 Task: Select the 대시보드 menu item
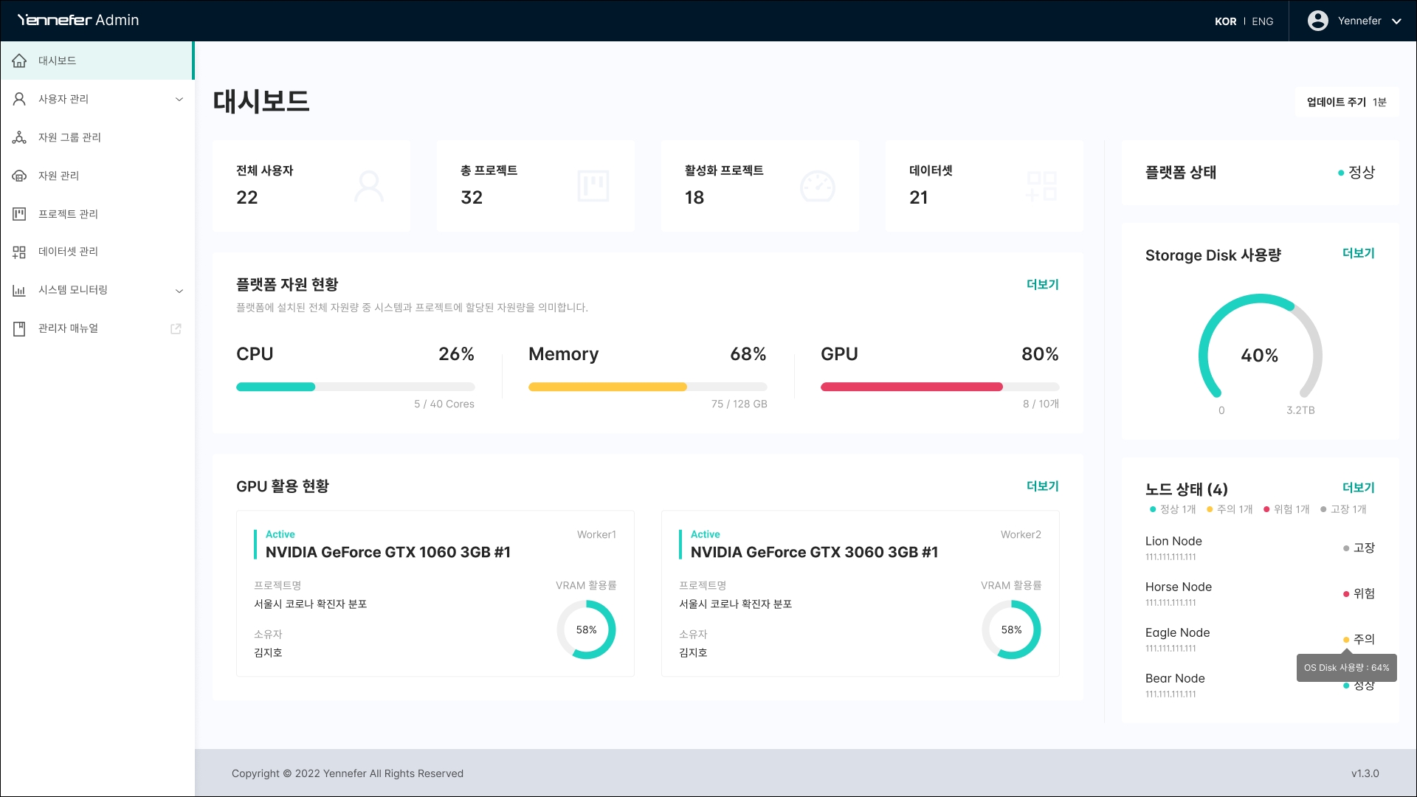click(x=58, y=61)
